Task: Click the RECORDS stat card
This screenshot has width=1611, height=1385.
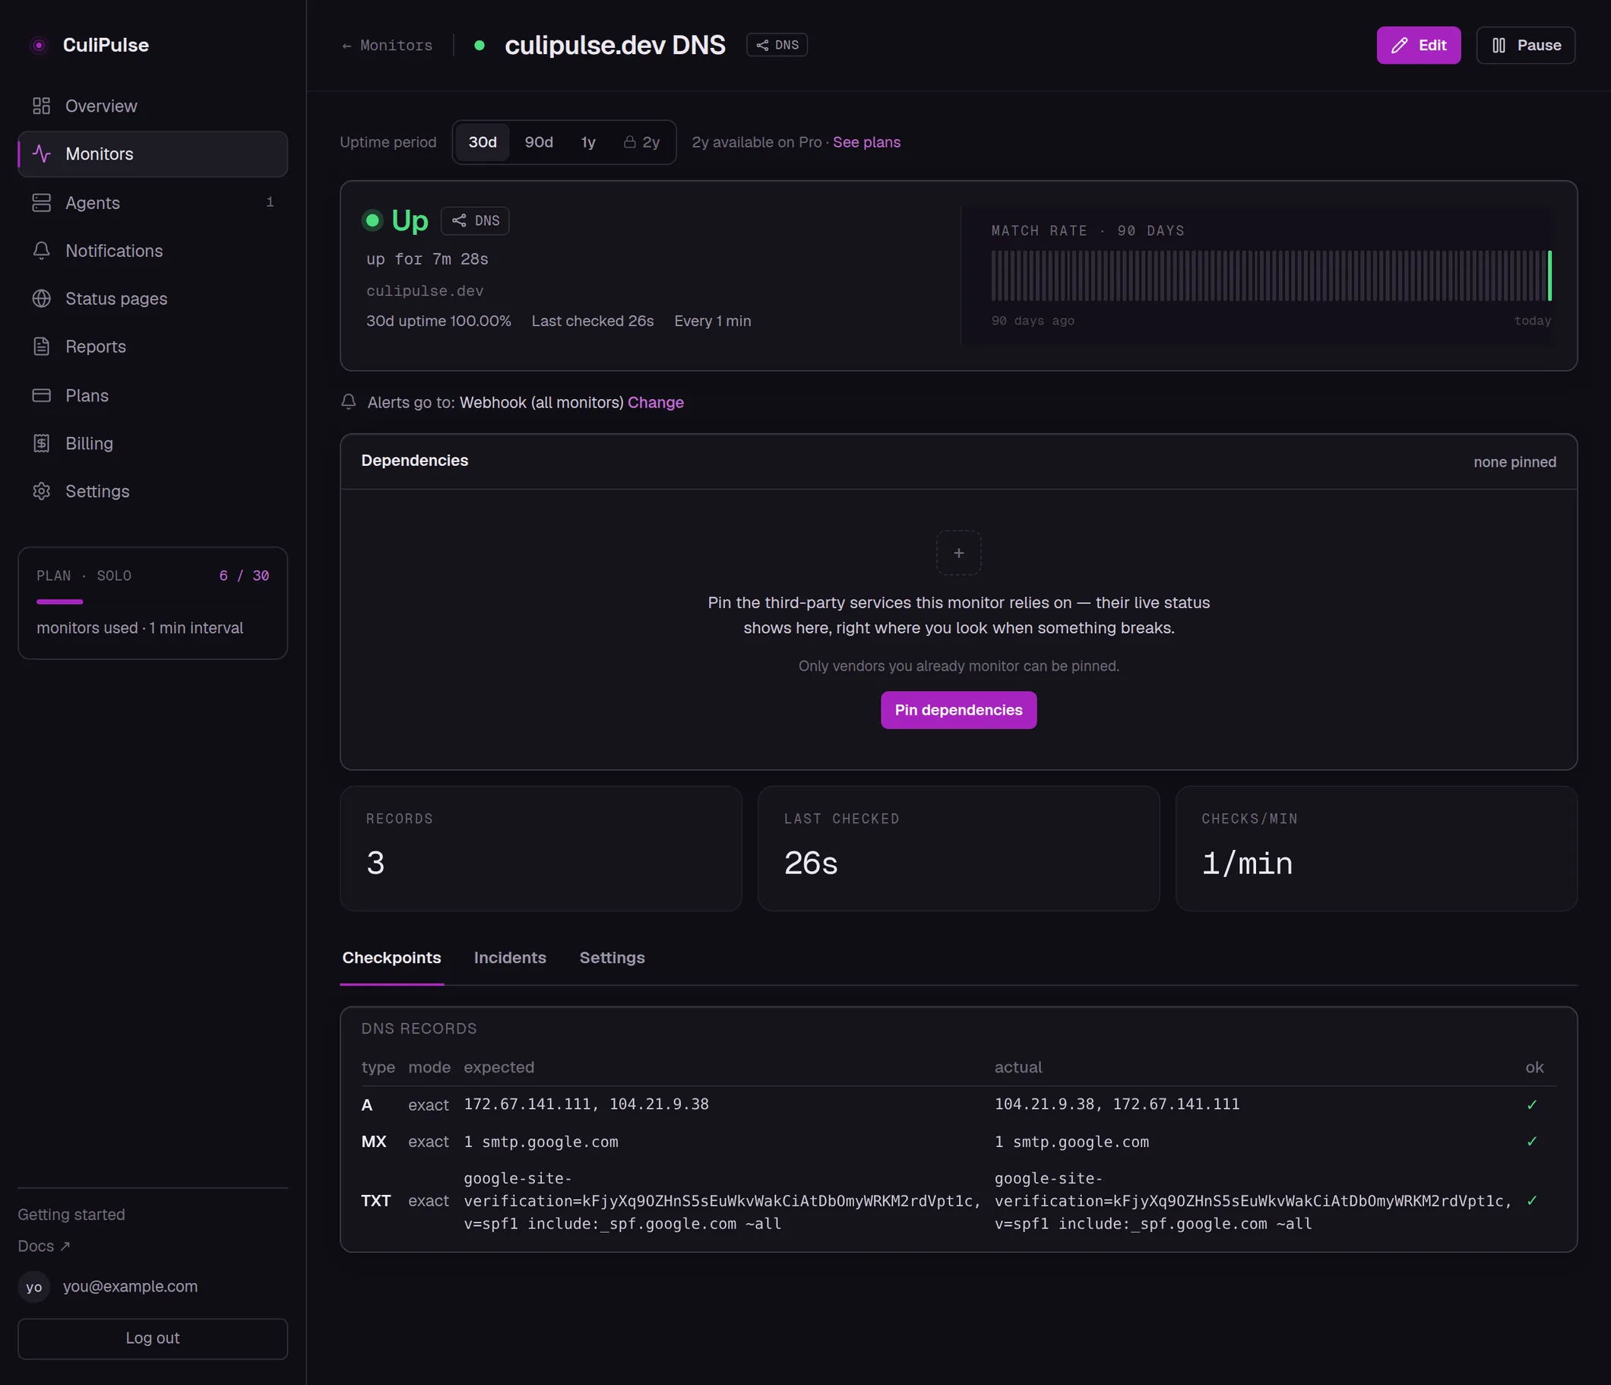Action: click(x=541, y=848)
